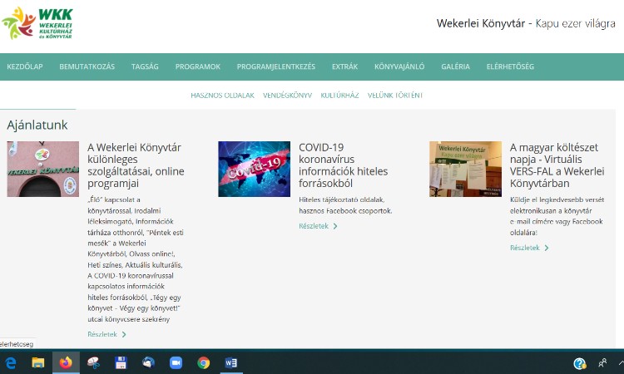Screen dimensions: 624x374
Task: Click the WKK logo in the header
Action: pyautogui.click(x=43, y=23)
